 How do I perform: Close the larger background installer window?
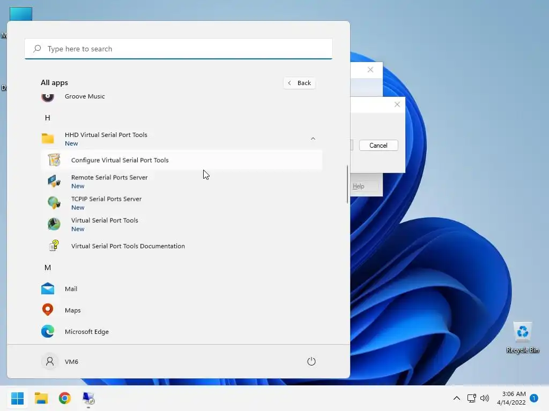[370, 70]
